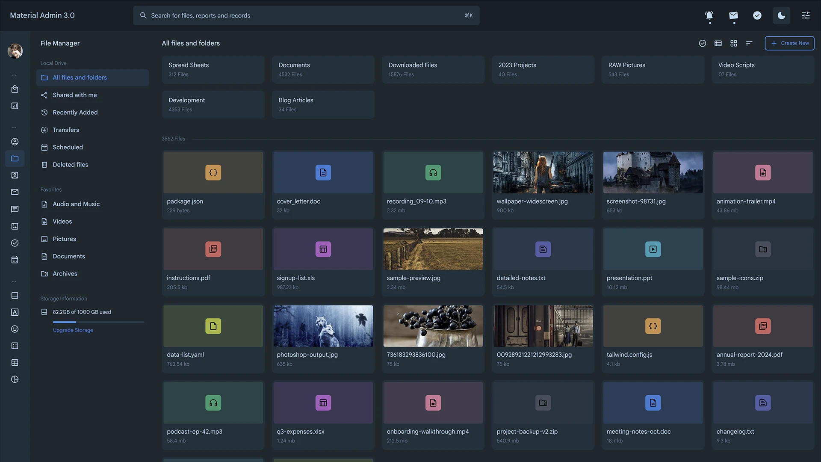This screenshot has height=462, width=821.
Task: Open Transfers section
Action: (x=92, y=130)
